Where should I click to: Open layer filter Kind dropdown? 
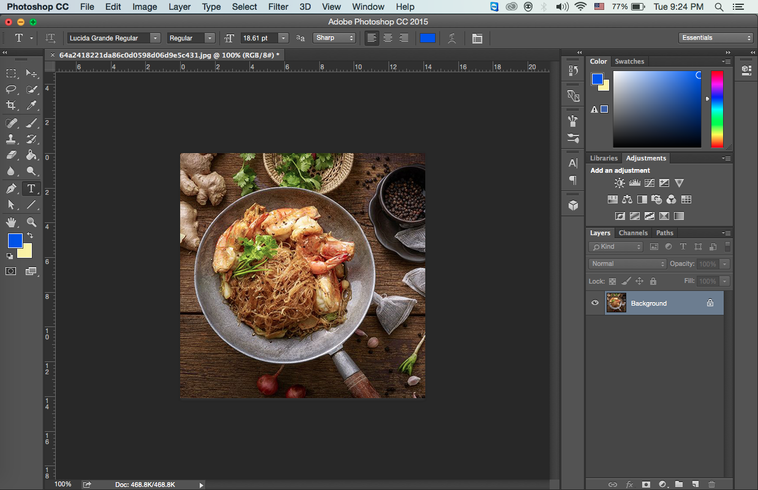(616, 247)
